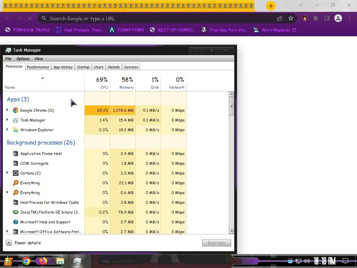357x268 pixels.
Task: Expand Microsoft Office Software Prot... row
Action: [x=7, y=231]
